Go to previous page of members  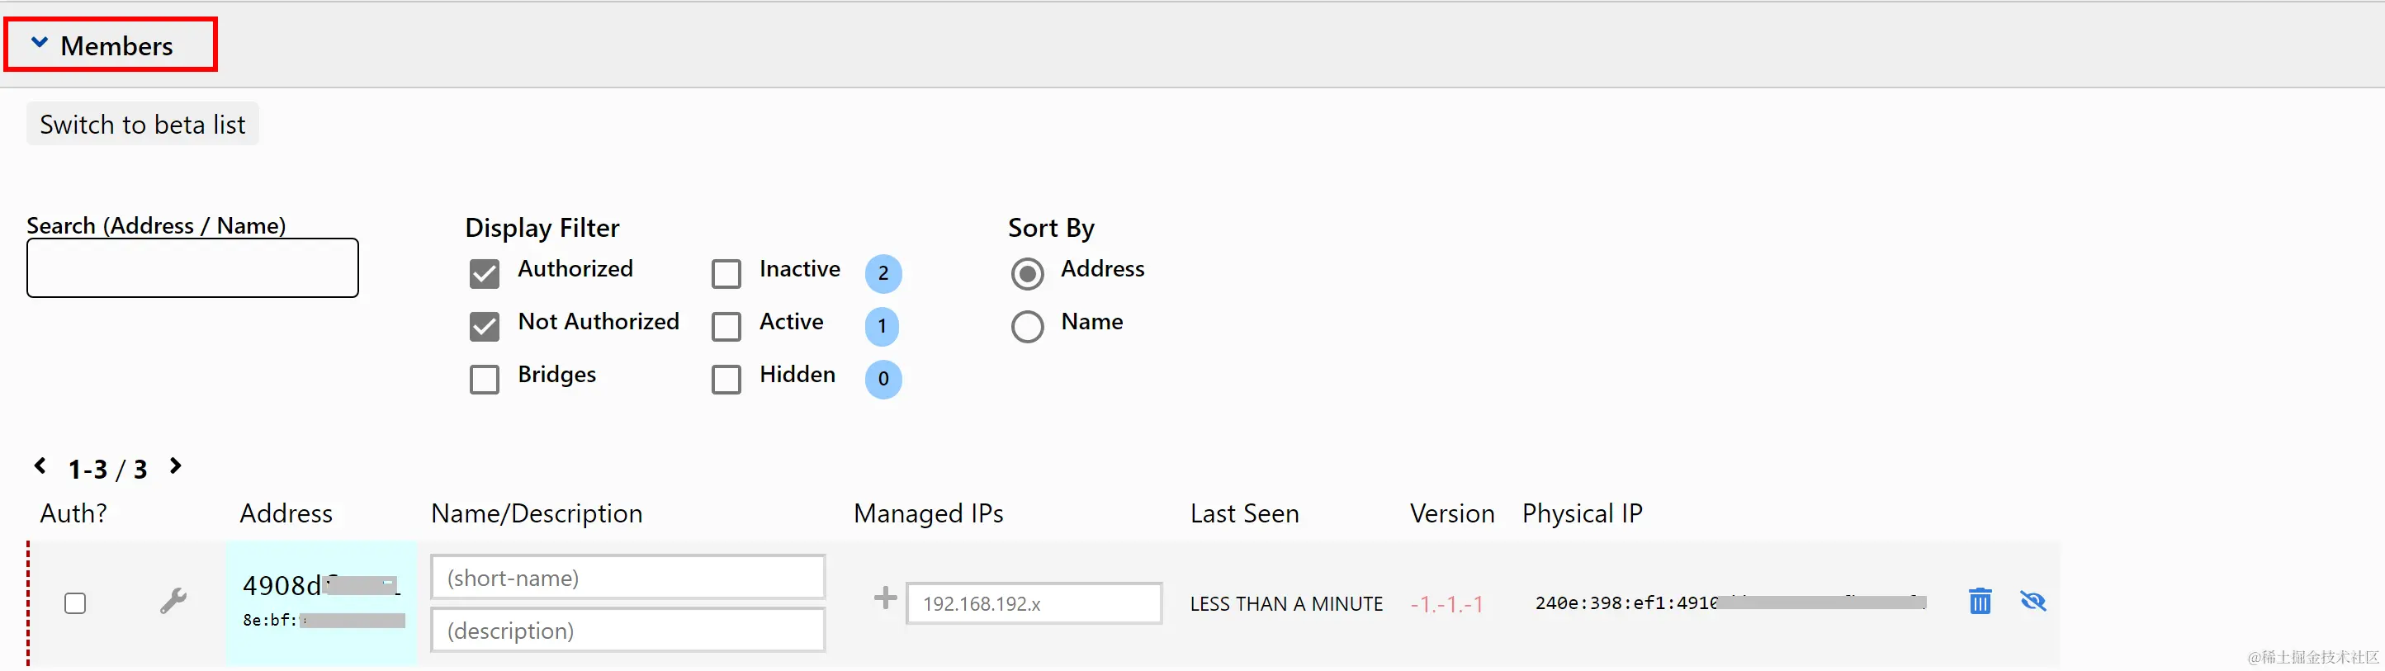coord(40,465)
